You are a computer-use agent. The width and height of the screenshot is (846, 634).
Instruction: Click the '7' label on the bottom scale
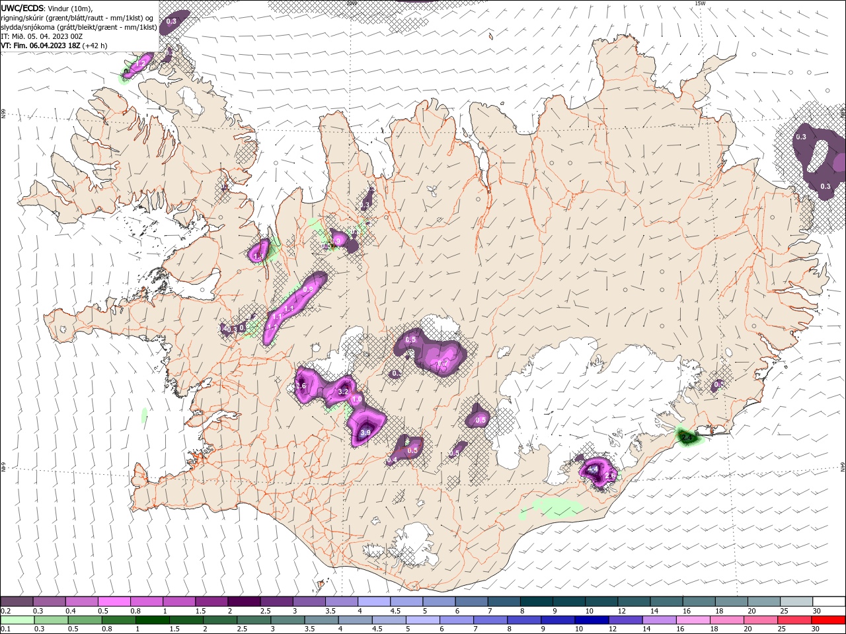[475, 629]
